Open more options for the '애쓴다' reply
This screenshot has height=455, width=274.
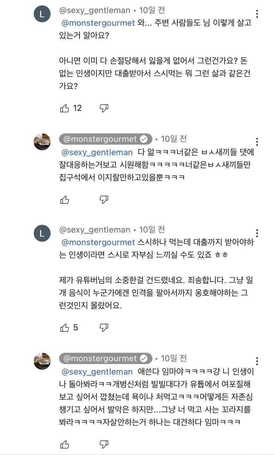click(257, 361)
